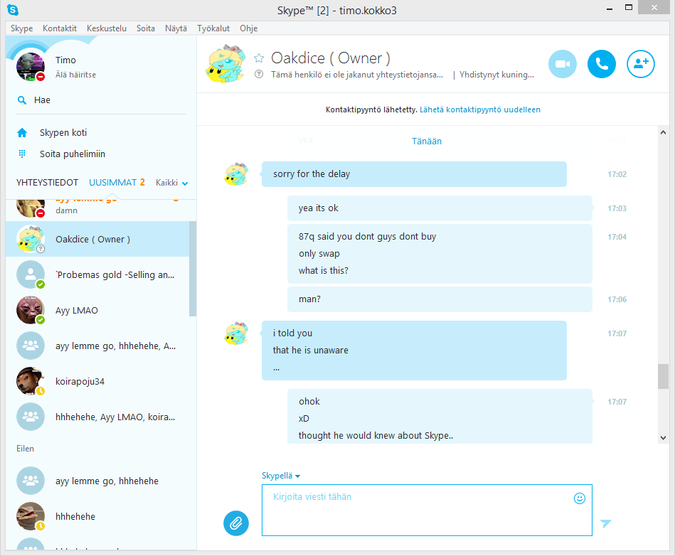Click the Skype logo in title bar

pos(13,9)
